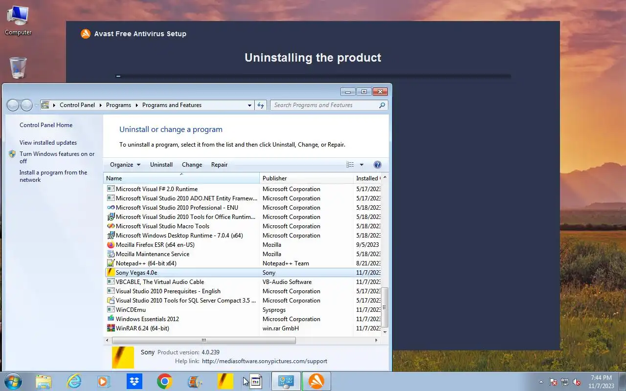Screen dimensions: 626x391
Task: Click Control Panel in the address breadcrumb
Action: coord(77,105)
